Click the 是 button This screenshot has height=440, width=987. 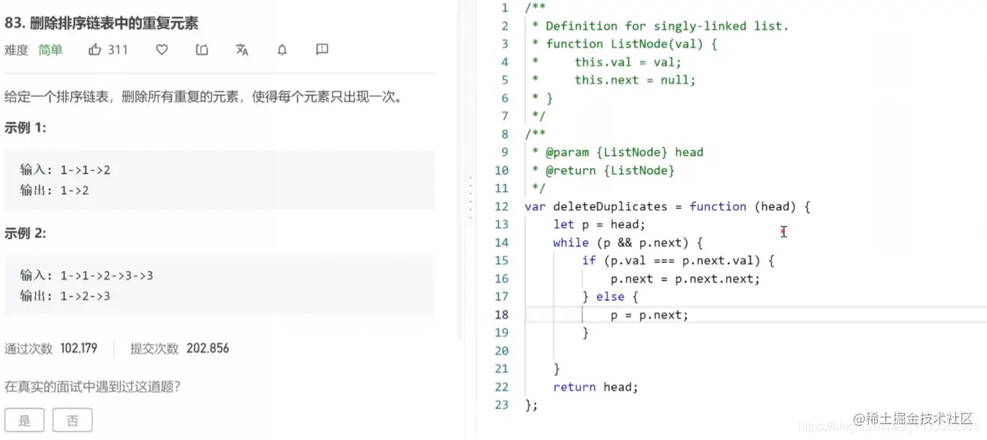pos(24,420)
